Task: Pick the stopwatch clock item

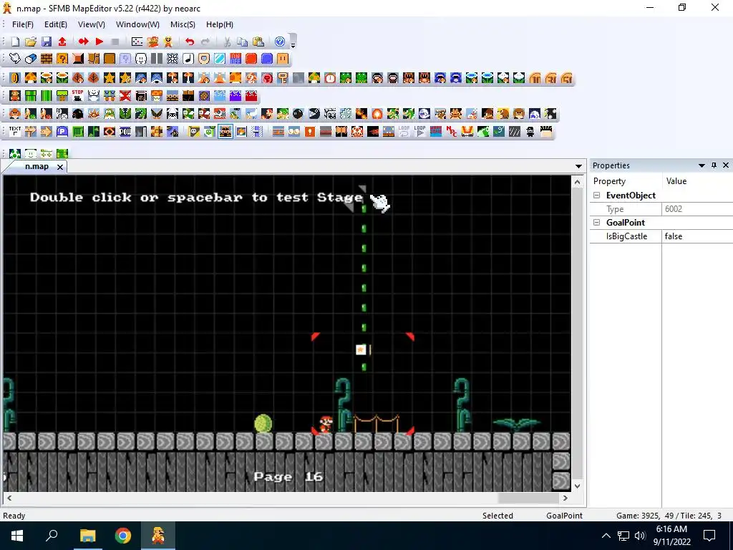Action: point(329,78)
